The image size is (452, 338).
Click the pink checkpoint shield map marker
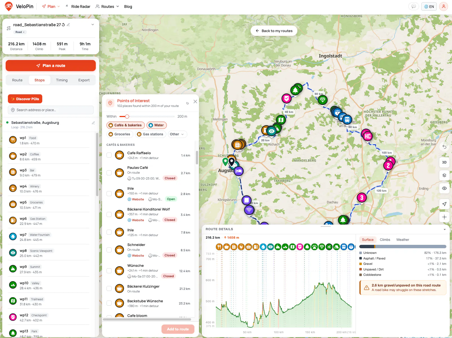coord(287,99)
